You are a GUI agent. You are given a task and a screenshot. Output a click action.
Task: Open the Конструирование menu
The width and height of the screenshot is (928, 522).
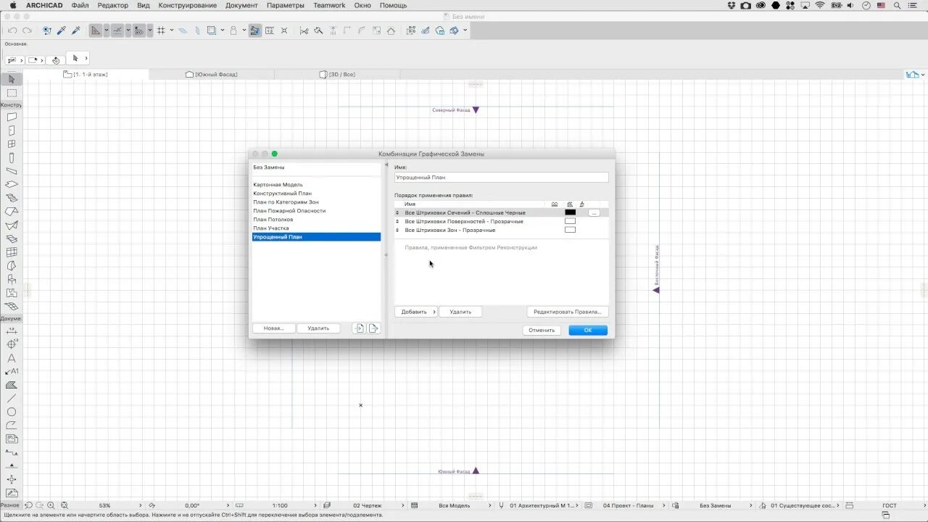click(188, 5)
